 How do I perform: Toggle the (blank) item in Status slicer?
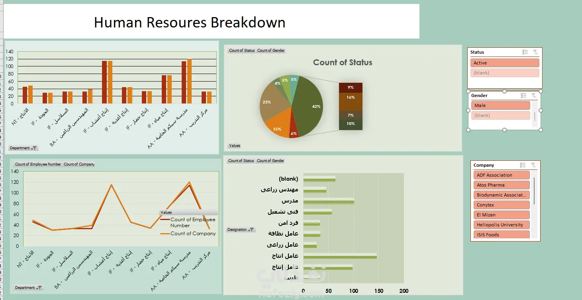point(505,73)
